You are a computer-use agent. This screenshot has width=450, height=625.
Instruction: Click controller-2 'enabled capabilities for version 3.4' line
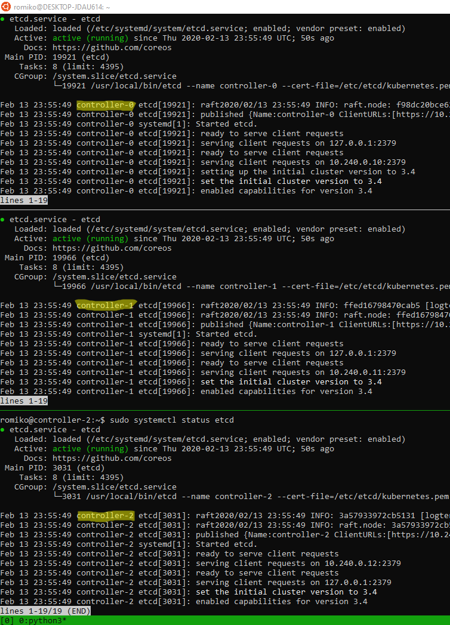(184, 602)
